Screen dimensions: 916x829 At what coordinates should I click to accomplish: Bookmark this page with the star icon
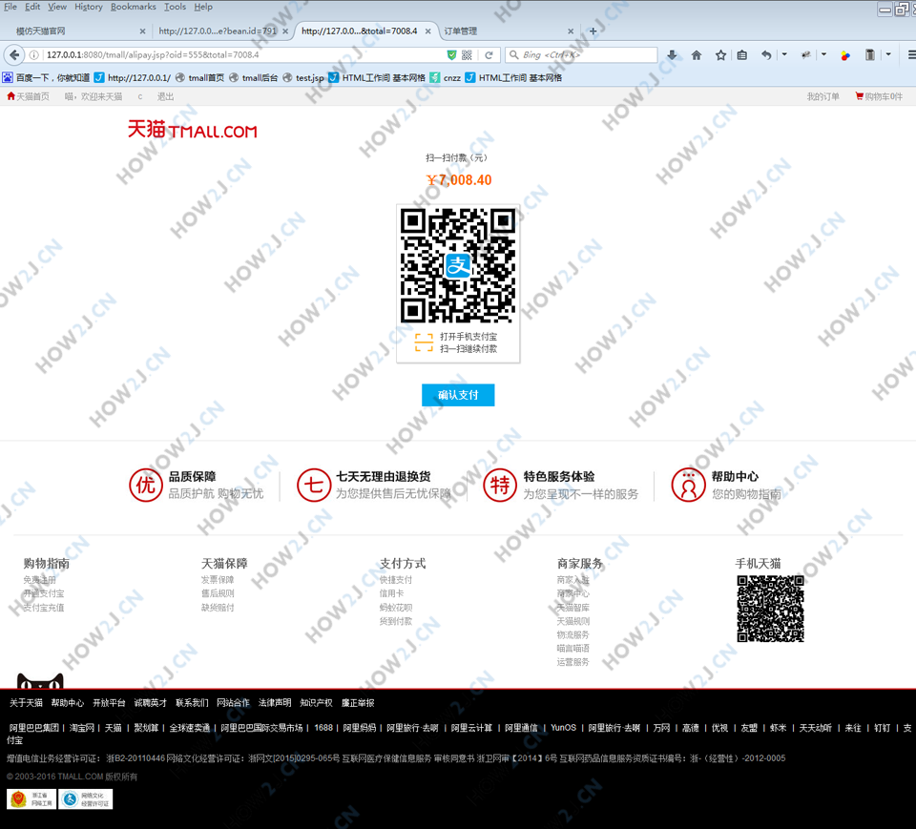point(721,55)
